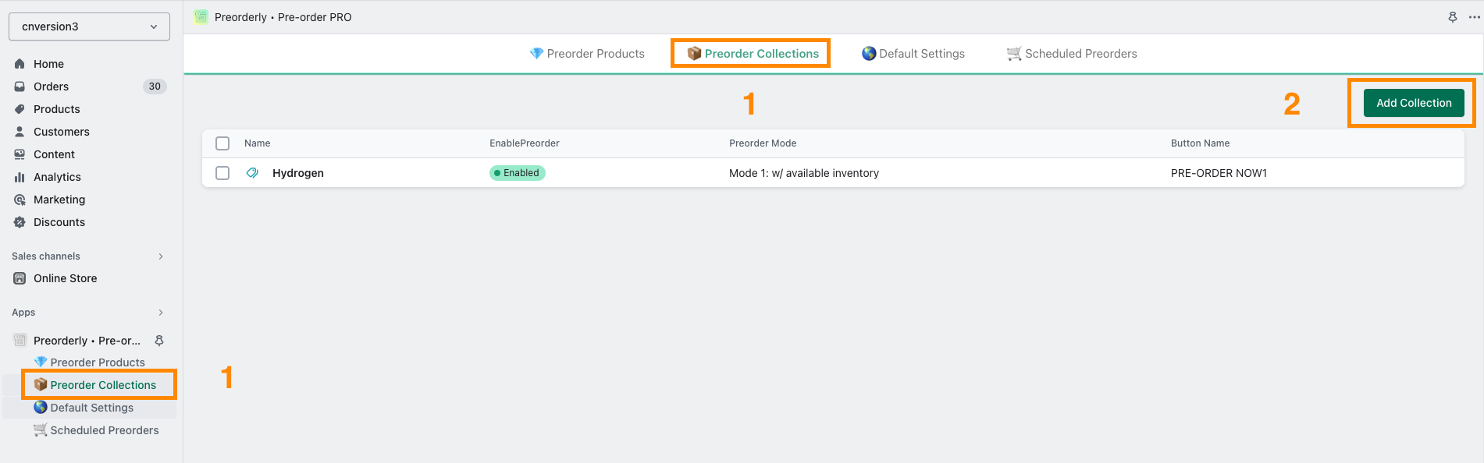
Task: Click the Home icon in sidebar
Action: click(20, 64)
